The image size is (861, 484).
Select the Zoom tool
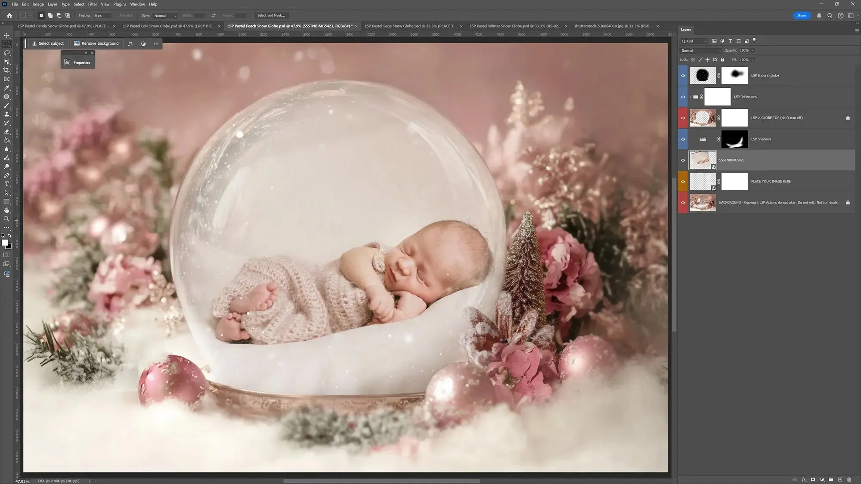click(6, 219)
